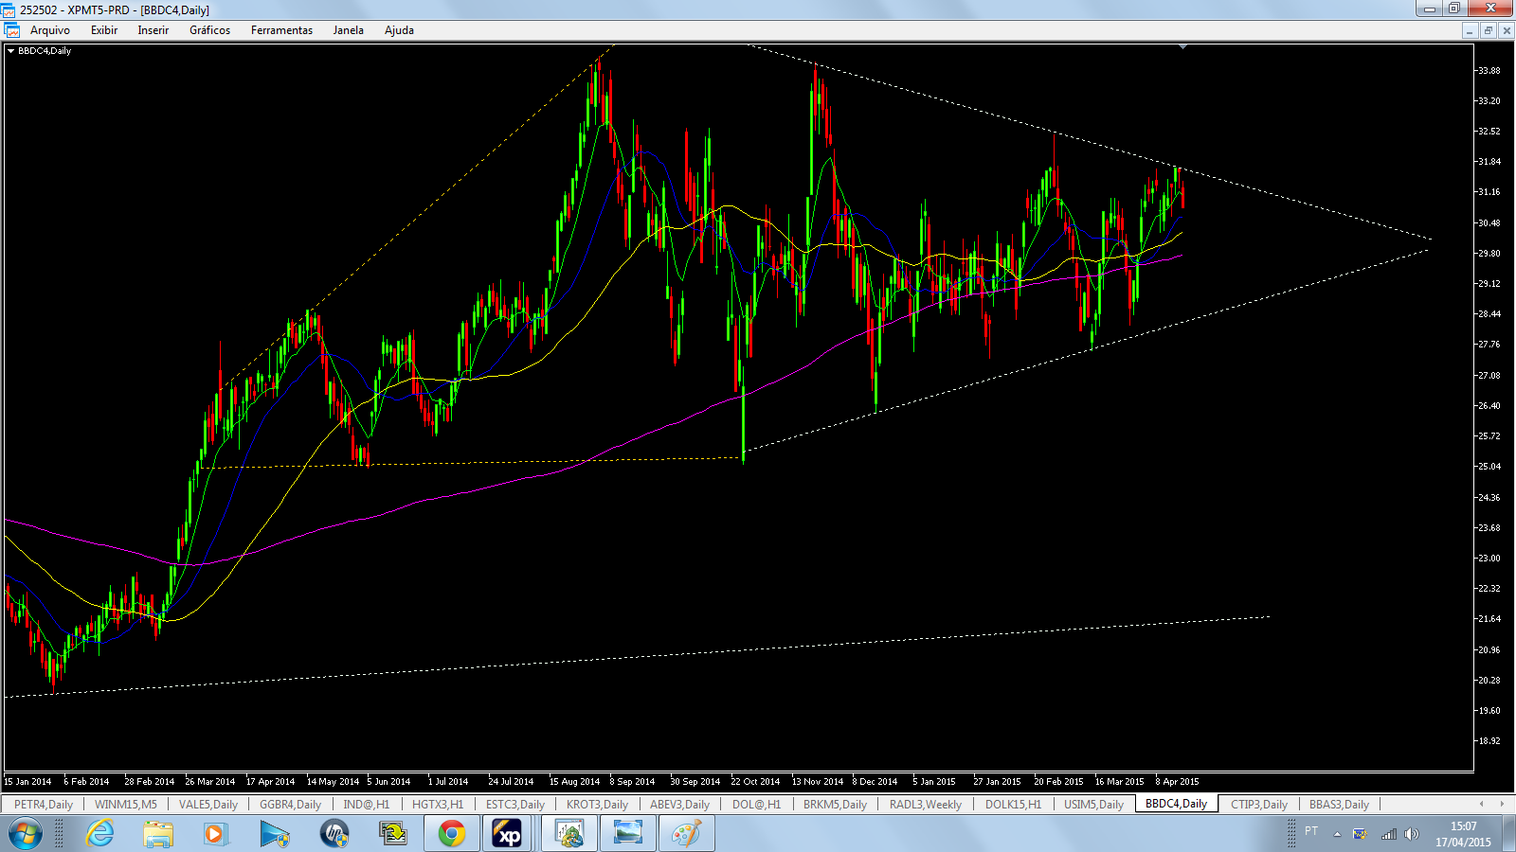Open Windows Media Player from taskbar
Image resolution: width=1516 pixels, height=852 pixels.
(216, 834)
